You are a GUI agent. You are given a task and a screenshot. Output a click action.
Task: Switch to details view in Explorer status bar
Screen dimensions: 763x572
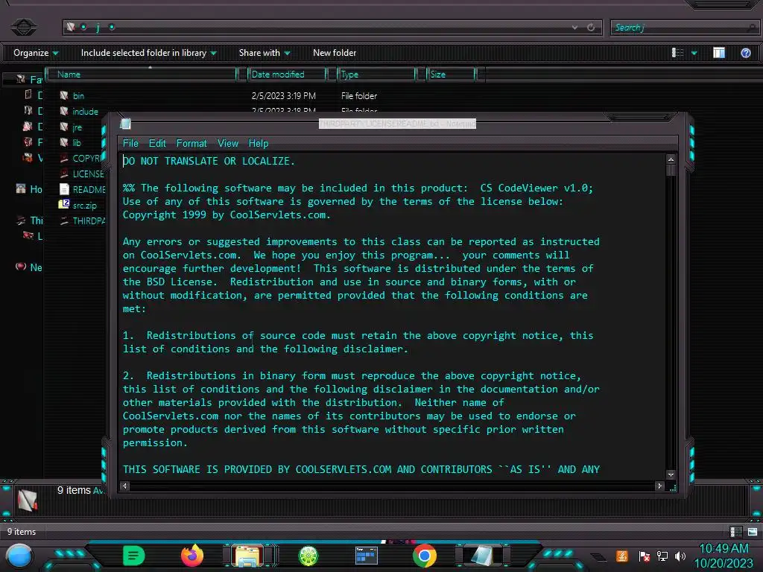735,532
